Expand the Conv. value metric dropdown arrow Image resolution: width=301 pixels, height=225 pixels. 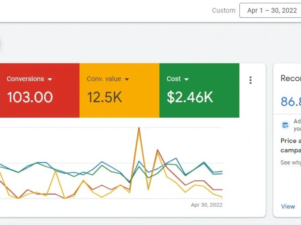point(127,79)
